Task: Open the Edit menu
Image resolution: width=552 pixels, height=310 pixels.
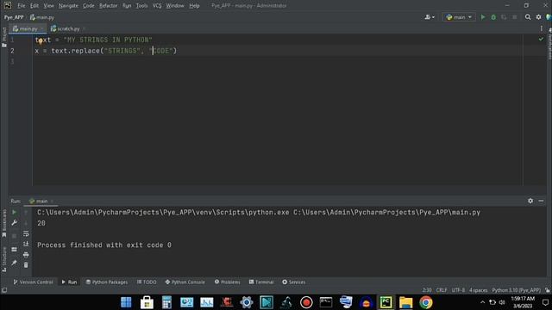Action: [34, 6]
